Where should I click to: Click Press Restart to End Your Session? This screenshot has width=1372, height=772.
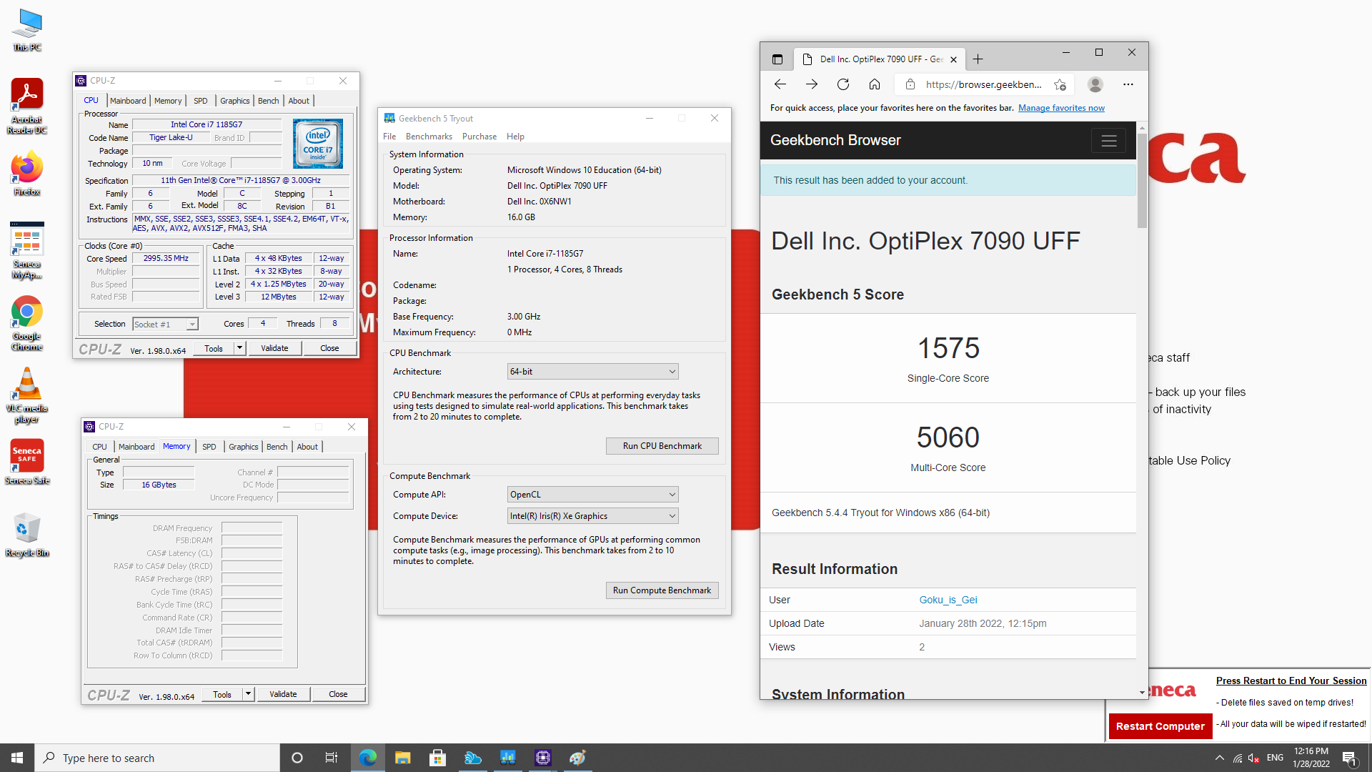(1291, 681)
